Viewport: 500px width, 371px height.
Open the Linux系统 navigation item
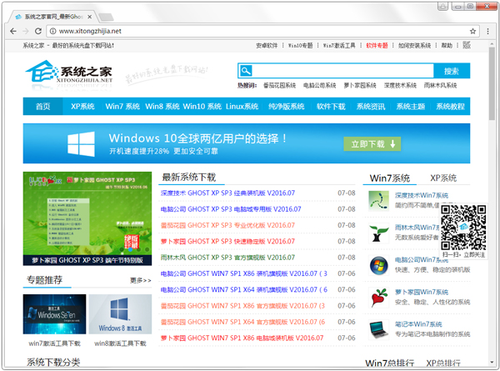(x=242, y=106)
